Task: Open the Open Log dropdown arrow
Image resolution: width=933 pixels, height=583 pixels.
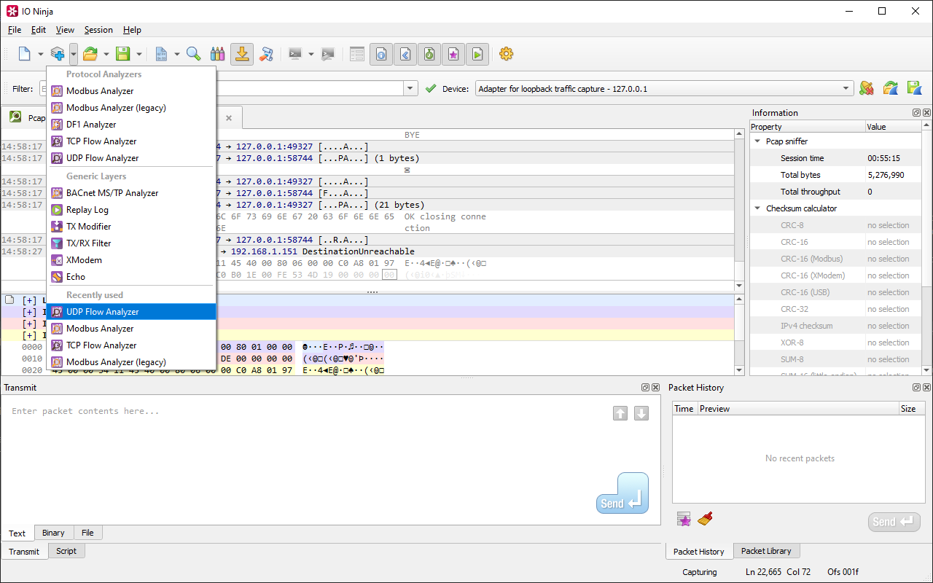Action: [x=106, y=54]
